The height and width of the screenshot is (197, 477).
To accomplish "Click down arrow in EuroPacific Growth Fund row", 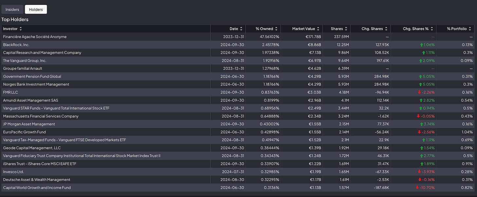I will click(x=419, y=132).
